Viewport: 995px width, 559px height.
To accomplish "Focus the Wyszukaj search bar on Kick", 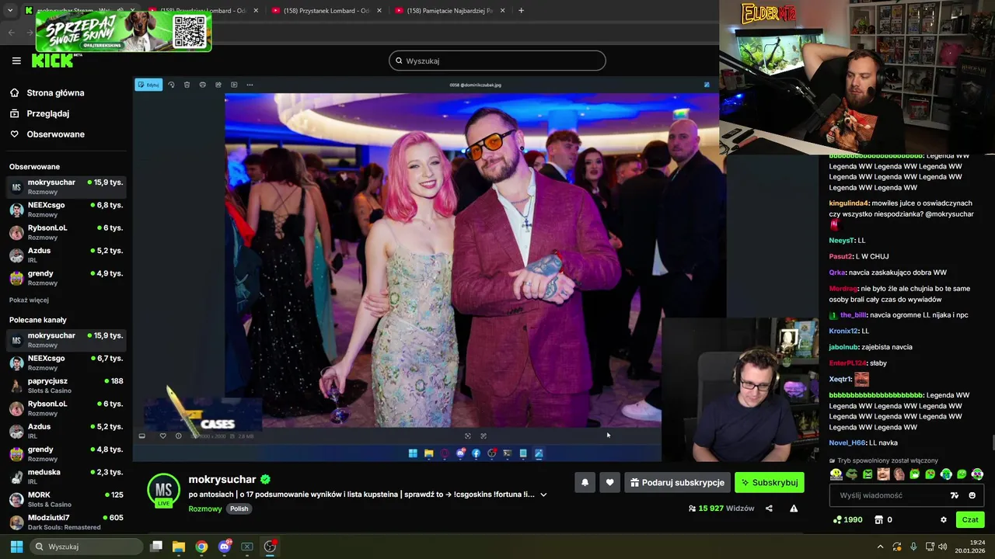I will (497, 61).
